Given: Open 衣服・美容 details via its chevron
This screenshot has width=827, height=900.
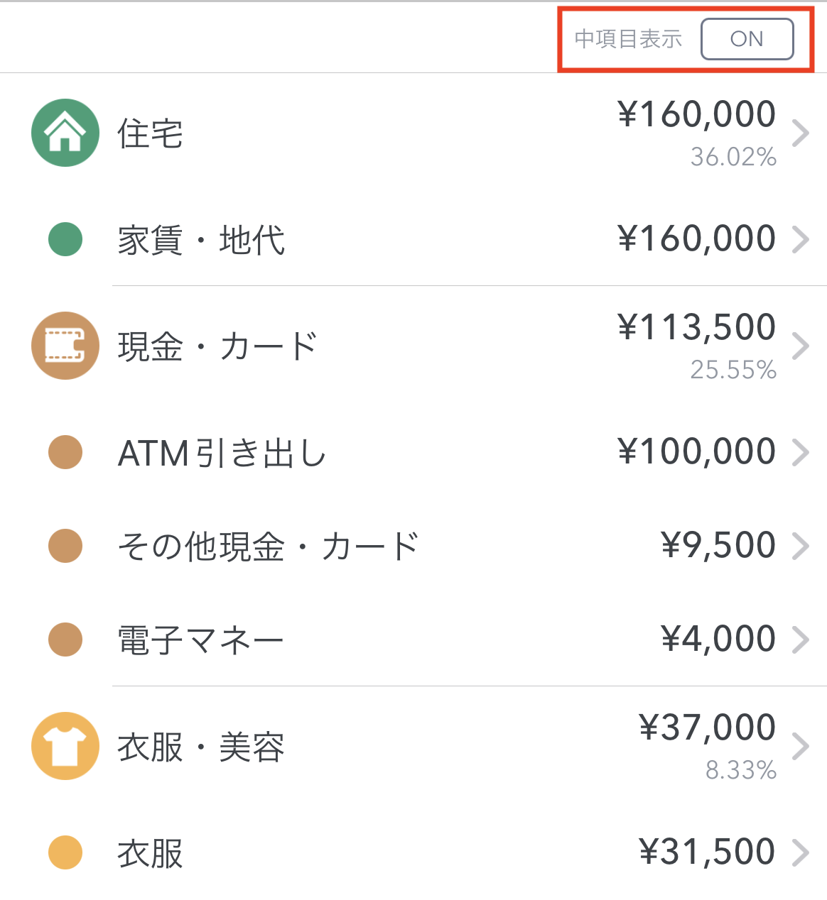Looking at the screenshot, I should click(x=801, y=746).
